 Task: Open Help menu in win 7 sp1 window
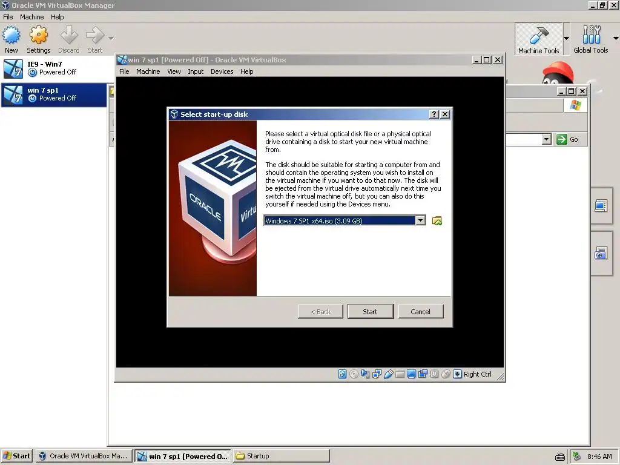(247, 71)
